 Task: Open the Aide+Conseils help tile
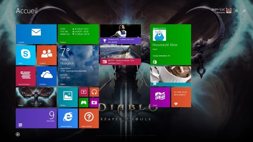pos(89,118)
